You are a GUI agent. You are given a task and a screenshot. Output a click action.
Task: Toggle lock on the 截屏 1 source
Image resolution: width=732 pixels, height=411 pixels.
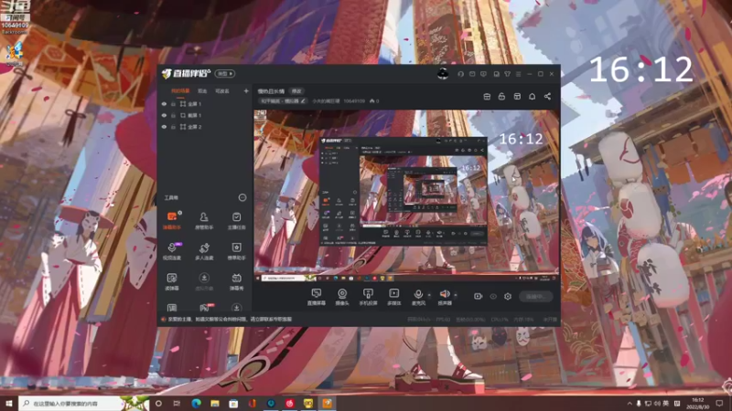[173, 115]
